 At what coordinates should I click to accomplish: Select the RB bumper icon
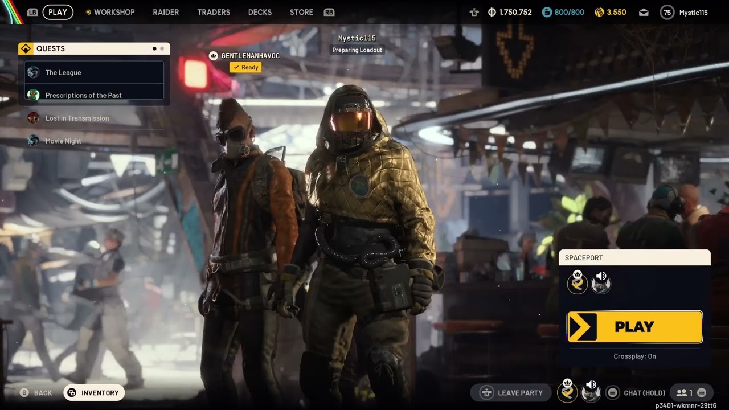[329, 12]
